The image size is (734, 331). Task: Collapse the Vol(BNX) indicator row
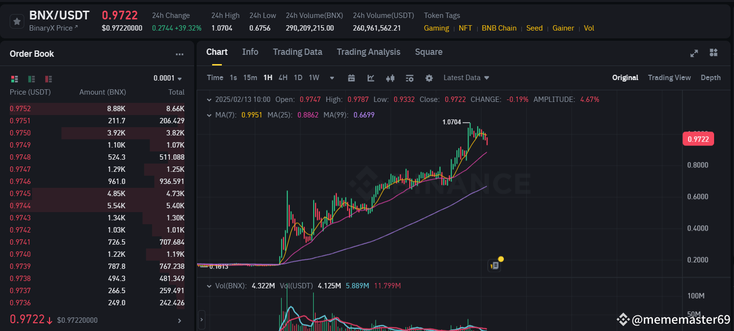pos(209,286)
